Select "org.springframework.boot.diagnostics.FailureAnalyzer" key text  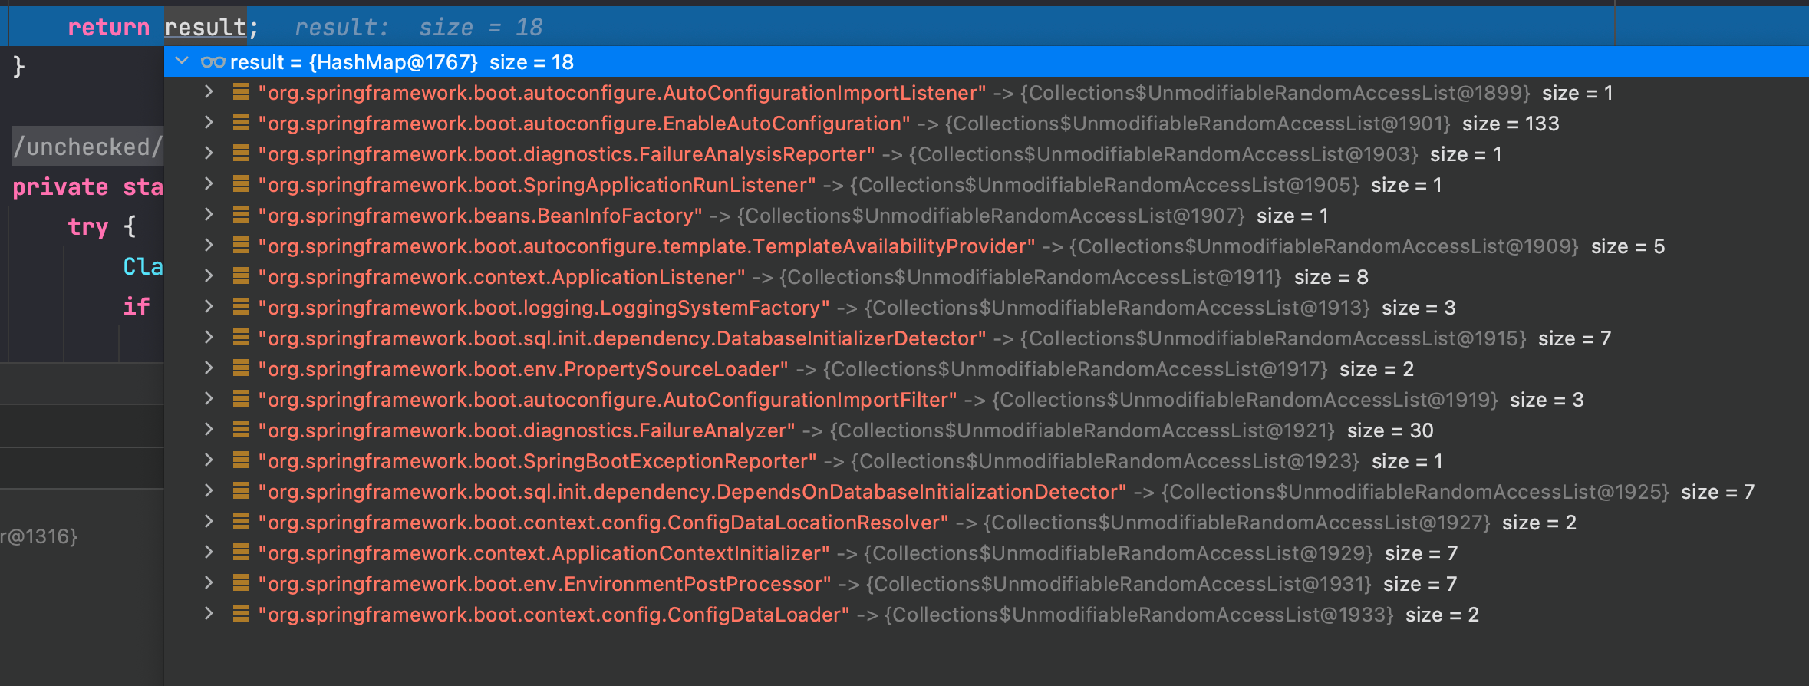click(526, 430)
